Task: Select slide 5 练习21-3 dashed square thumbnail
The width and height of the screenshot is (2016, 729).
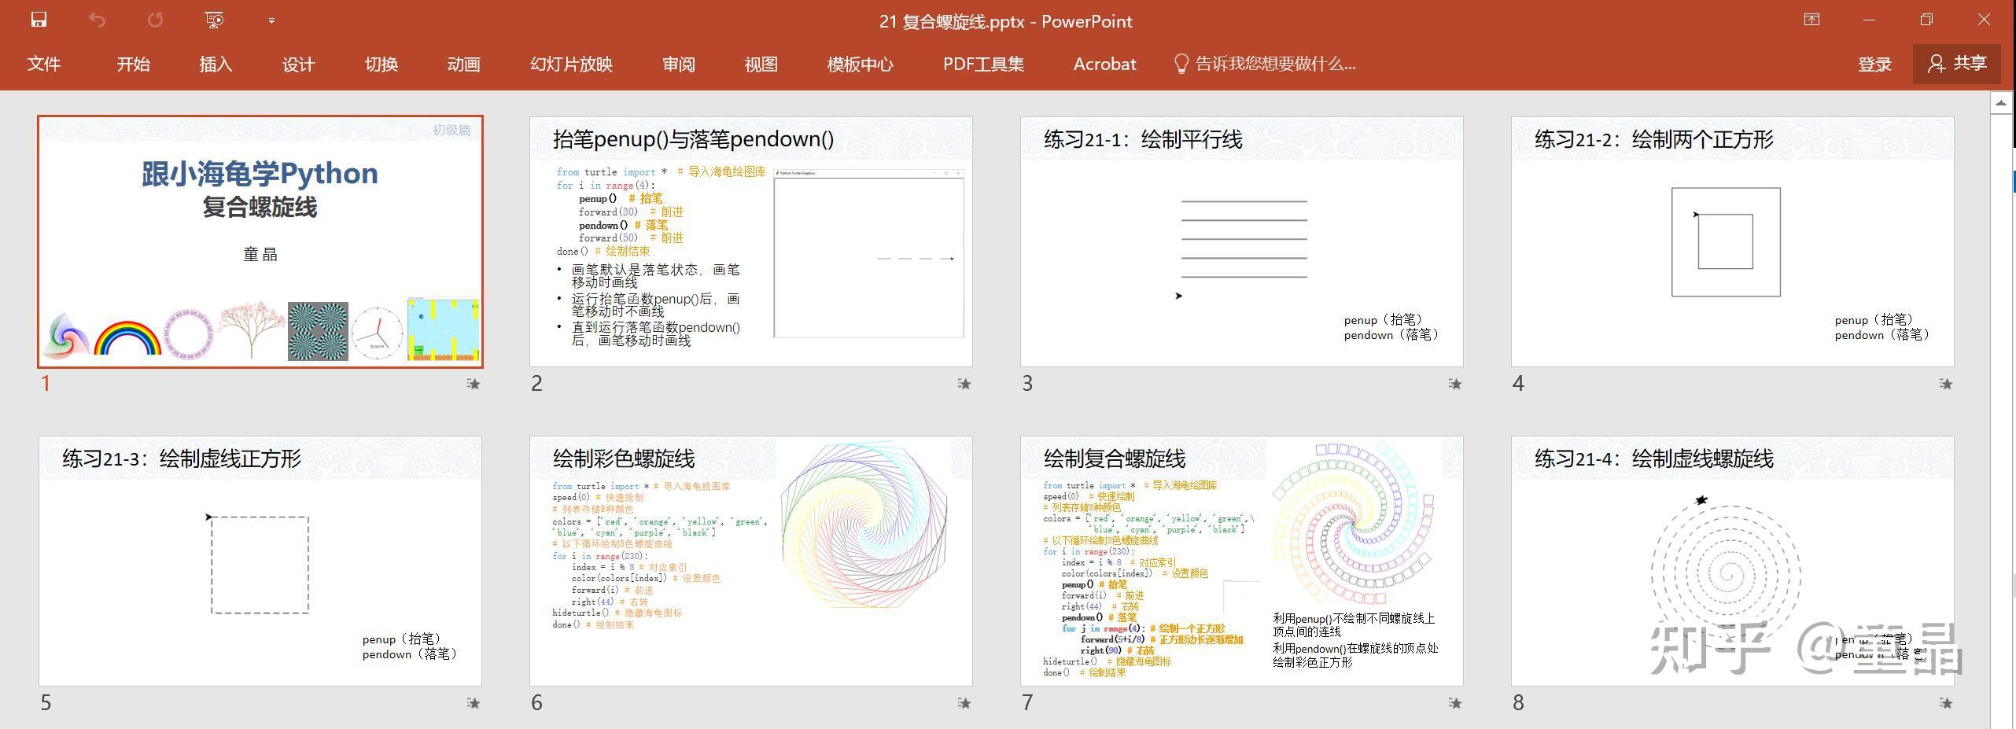Action: [260, 561]
